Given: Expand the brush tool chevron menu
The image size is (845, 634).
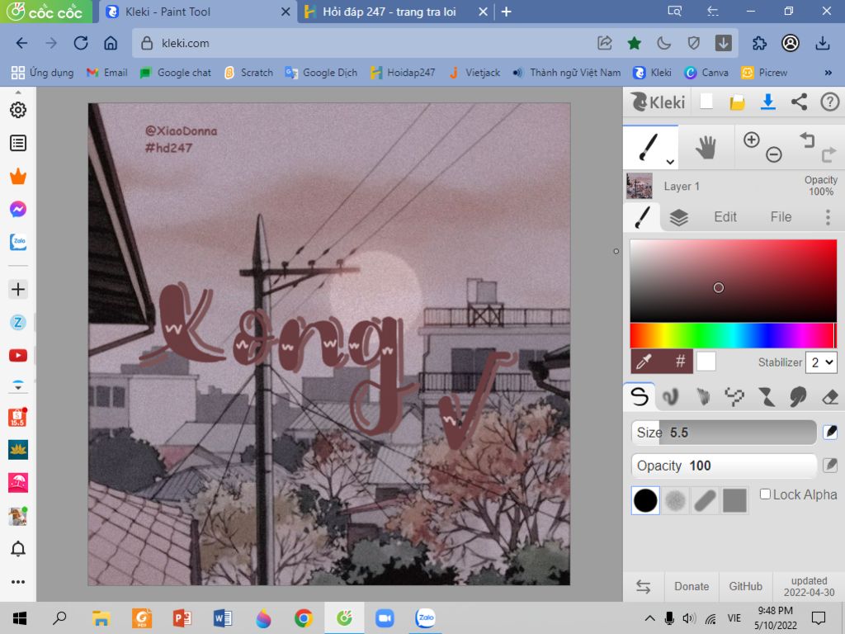Looking at the screenshot, I should click(x=670, y=161).
